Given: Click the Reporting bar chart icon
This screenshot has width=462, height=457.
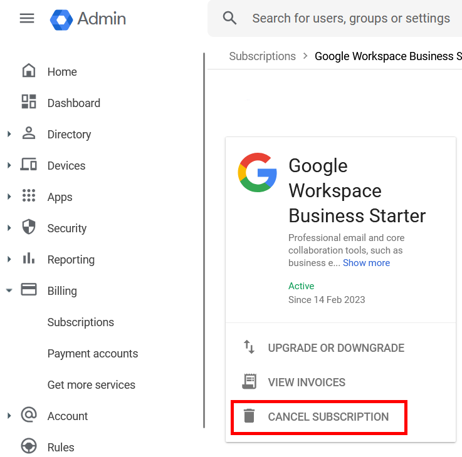Looking at the screenshot, I should pyautogui.click(x=29, y=258).
